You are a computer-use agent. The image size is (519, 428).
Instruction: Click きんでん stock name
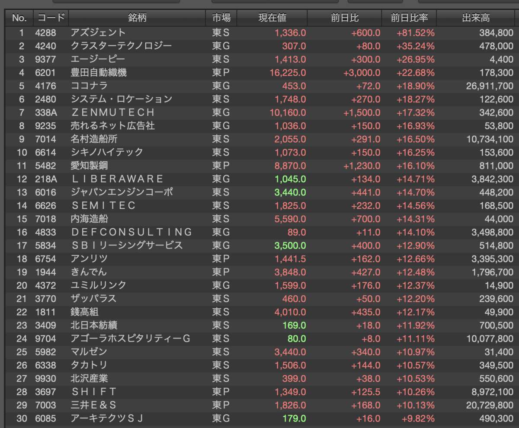pyautogui.click(x=89, y=272)
